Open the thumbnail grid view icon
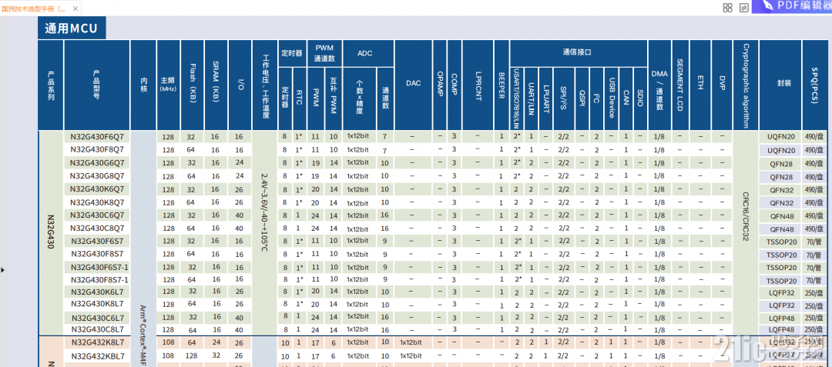832x367 pixels. 728,8
